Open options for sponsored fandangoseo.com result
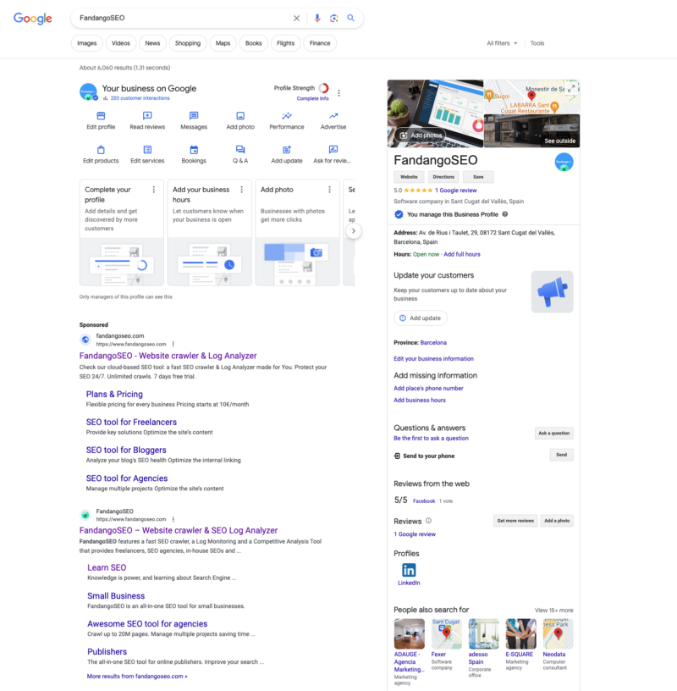Image resolution: width=677 pixels, height=691 pixels. coord(173,344)
